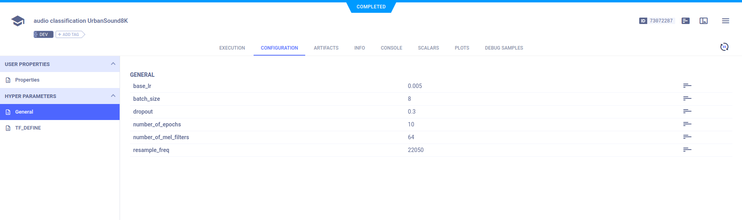The width and height of the screenshot is (742, 220).
Task: Select the General hyper parameters item
Action: click(x=24, y=112)
